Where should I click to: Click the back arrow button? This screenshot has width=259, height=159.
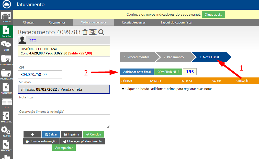click(x=32, y=134)
